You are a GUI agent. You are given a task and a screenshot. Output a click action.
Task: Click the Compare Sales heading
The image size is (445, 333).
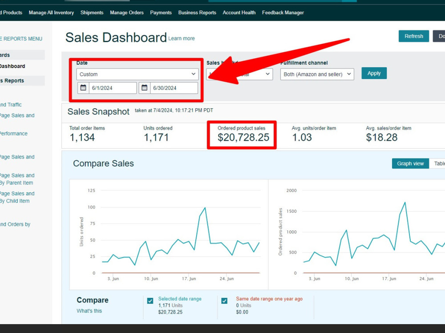(x=103, y=163)
